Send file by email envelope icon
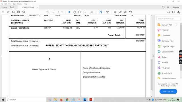The height and width of the screenshot is (102, 182). [x=174, y=12]
